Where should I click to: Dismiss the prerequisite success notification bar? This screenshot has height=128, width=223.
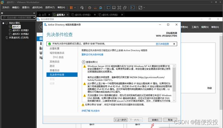(174, 44)
